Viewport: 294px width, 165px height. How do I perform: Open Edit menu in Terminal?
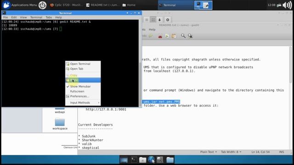[14, 17]
